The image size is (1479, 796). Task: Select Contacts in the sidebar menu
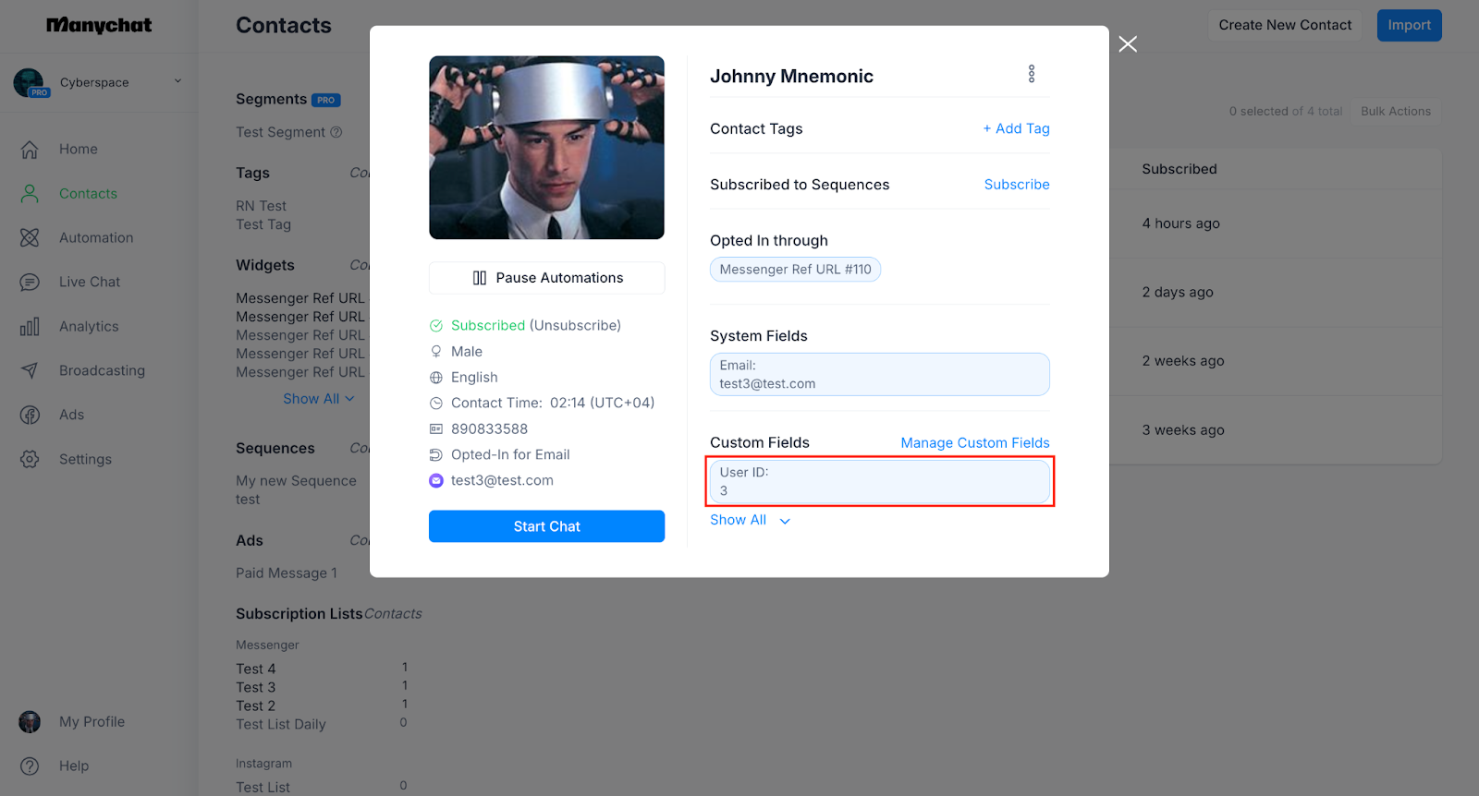(88, 194)
